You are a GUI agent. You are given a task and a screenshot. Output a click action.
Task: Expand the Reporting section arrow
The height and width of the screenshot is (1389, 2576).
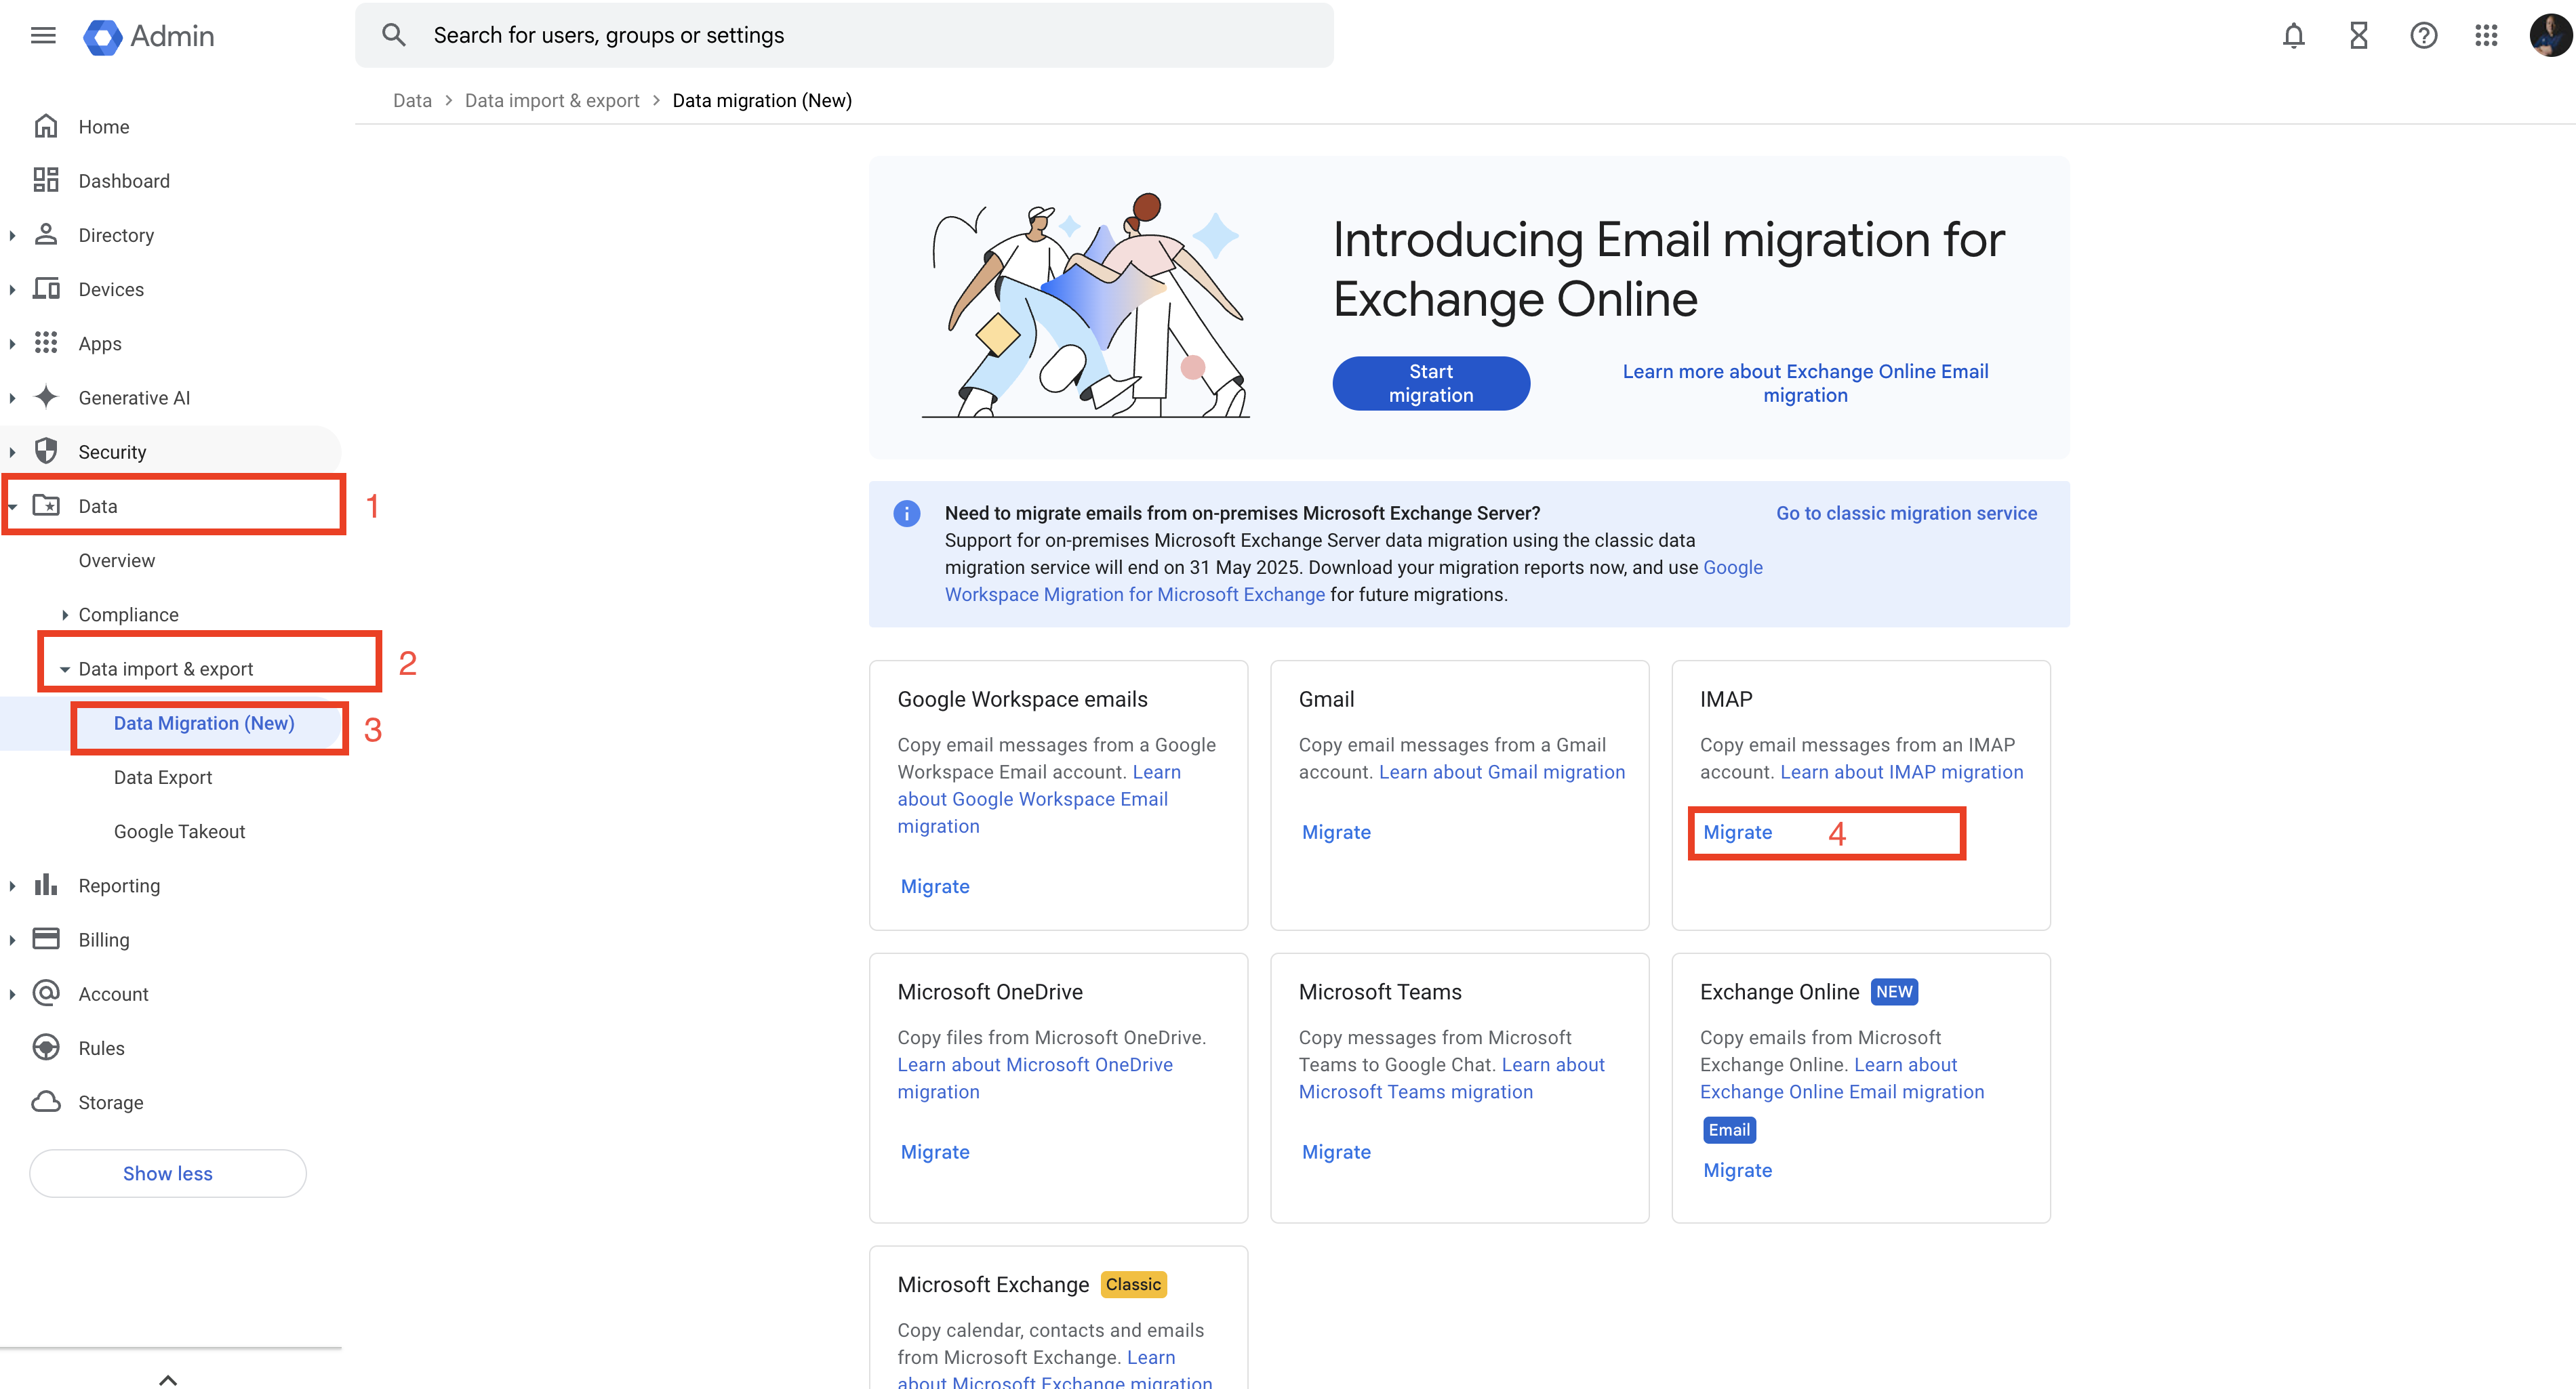pos(12,886)
